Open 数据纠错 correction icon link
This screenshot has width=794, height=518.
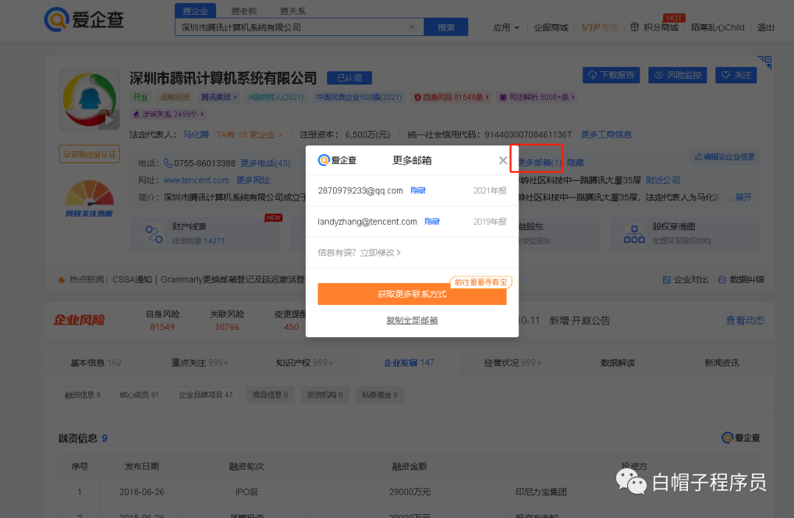(x=741, y=280)
